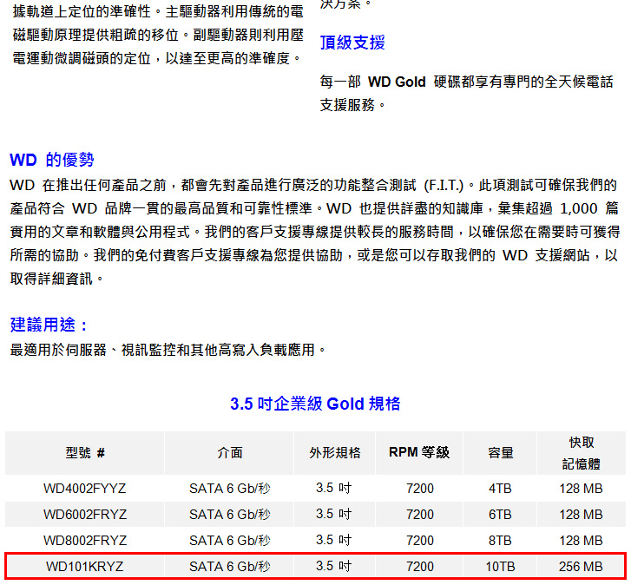
Task: Click the 快取記憶體 column header
Action: (x=582, y=453)
